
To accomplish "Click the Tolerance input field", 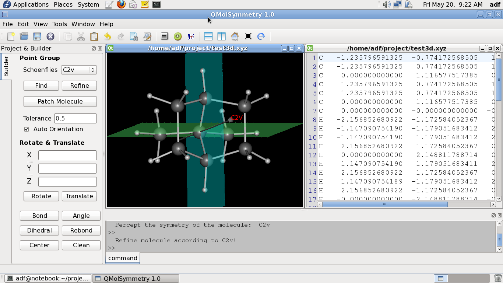I will tap(75, 118).
